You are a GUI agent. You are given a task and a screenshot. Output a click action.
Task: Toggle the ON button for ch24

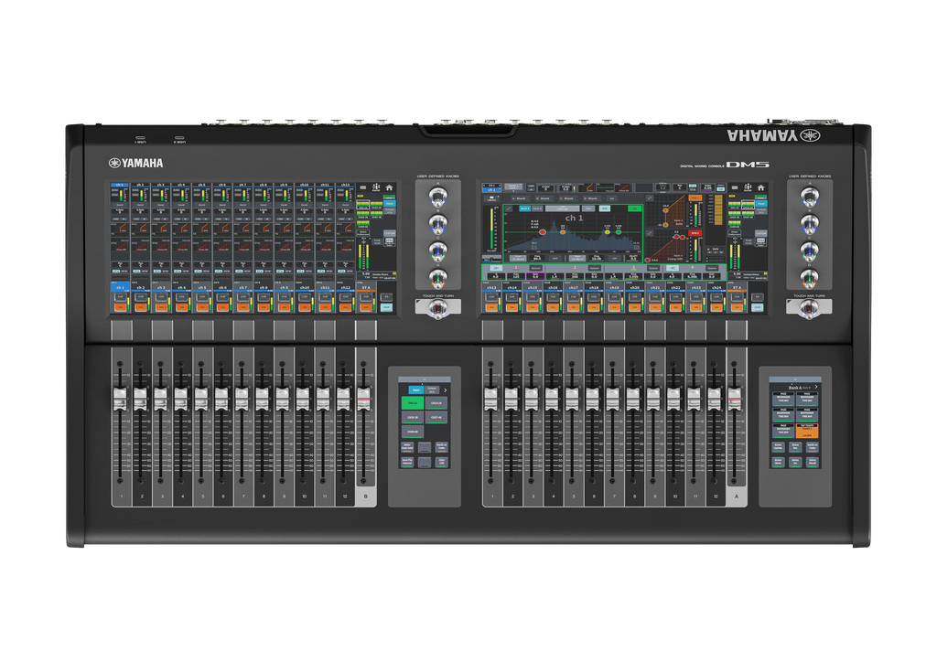click(x=716, y=307)
